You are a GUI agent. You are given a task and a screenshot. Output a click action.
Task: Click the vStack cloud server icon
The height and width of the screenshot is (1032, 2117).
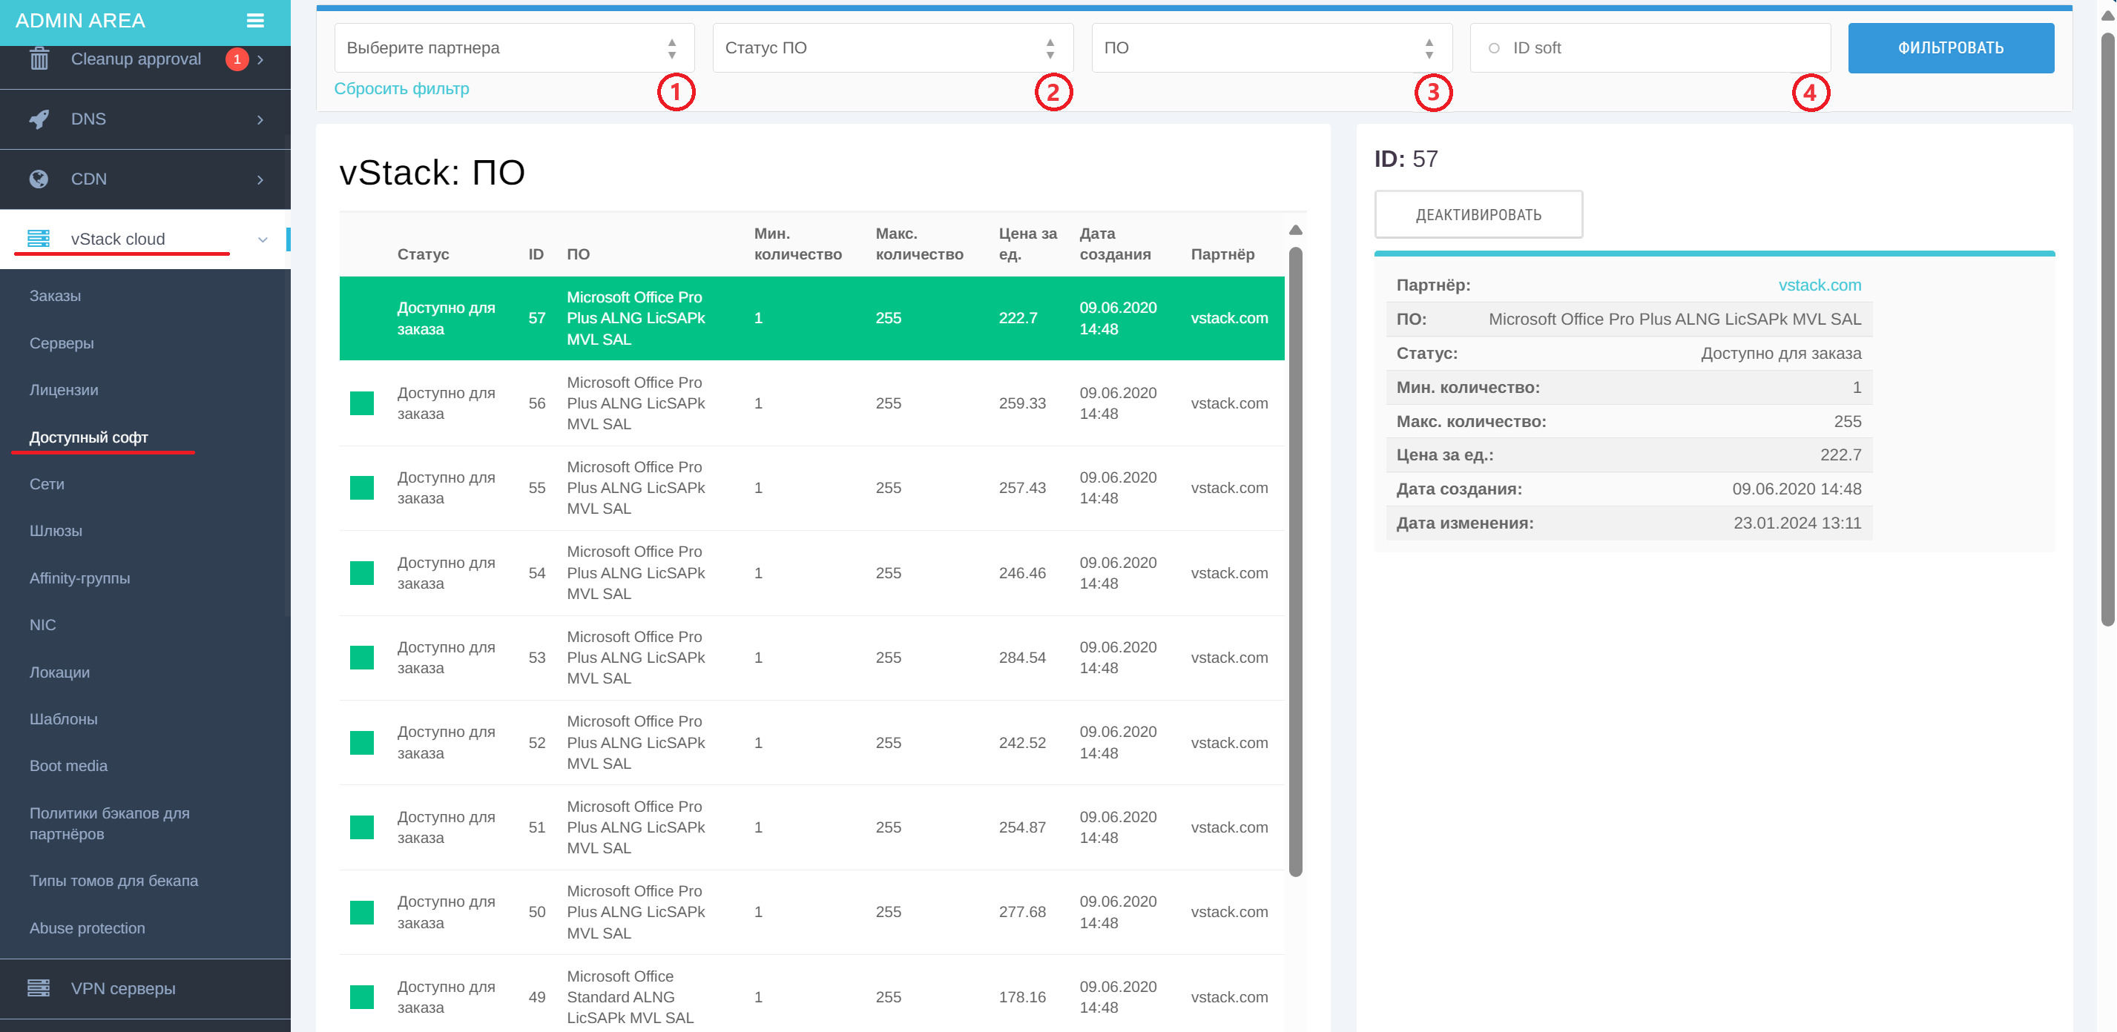(39, 238)
